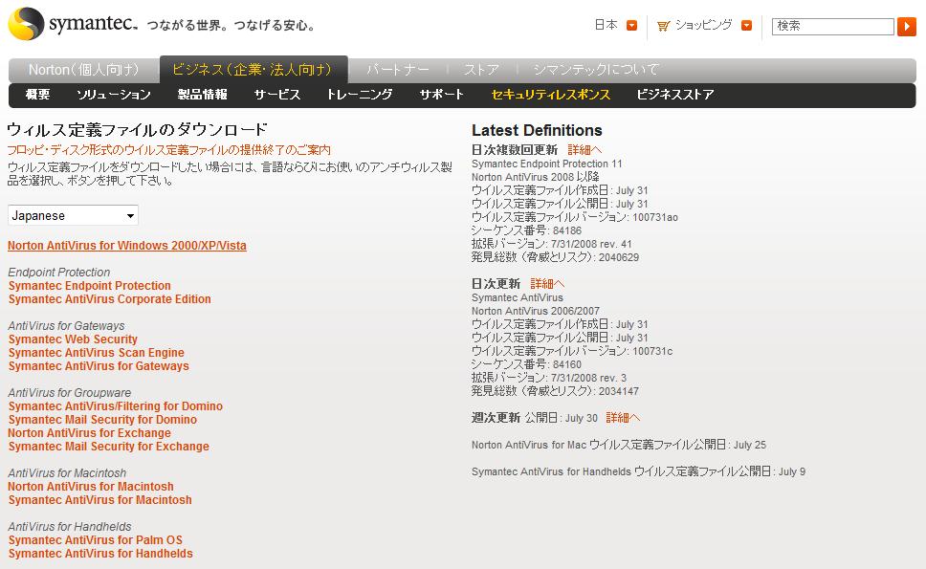Open Symantec AntiVirus Corporate Edition link
The width and height of the screenshot is (926, 569).
tap(109, 299)
